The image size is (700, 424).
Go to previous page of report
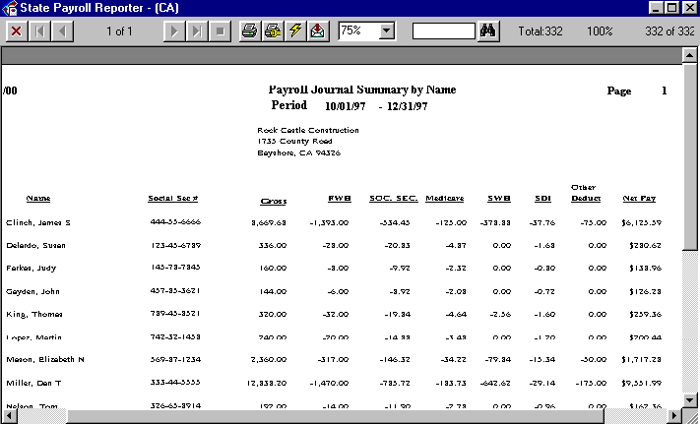click(x=62, y=31)
